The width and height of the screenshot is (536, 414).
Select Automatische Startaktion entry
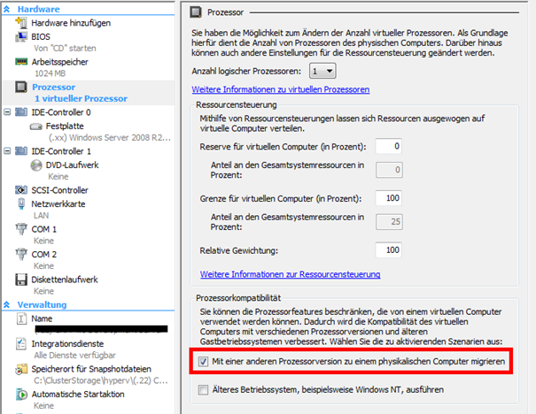point(78,395)
